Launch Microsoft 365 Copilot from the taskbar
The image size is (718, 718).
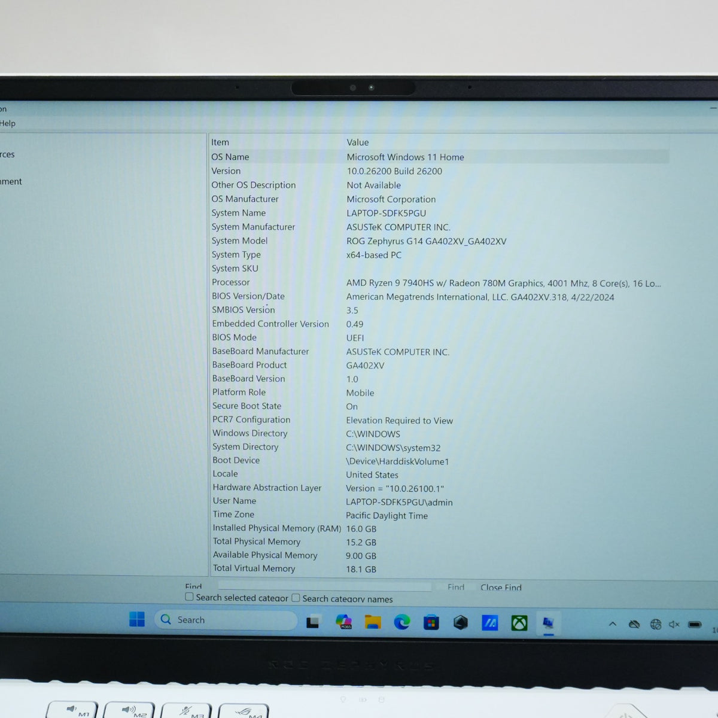[x=344, y=622]
